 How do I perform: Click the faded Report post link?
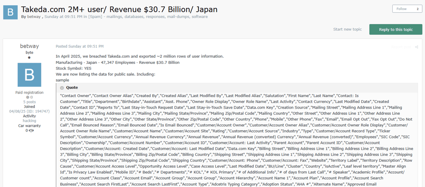pyautogui.click(x=401, y=47)
